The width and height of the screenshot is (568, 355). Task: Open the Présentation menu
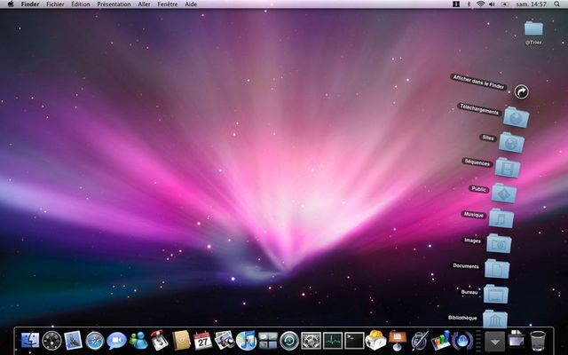click(x=114, y=4)
